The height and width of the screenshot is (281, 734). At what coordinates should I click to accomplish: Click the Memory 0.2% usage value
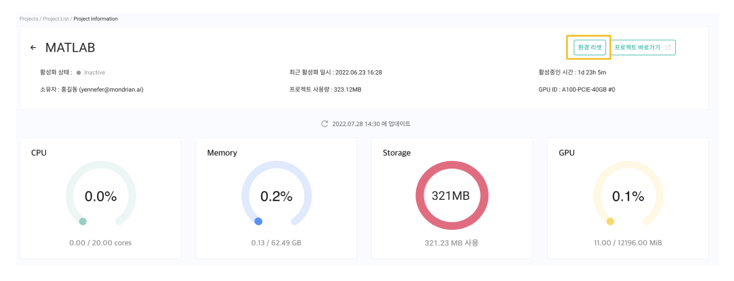(277, 196)
